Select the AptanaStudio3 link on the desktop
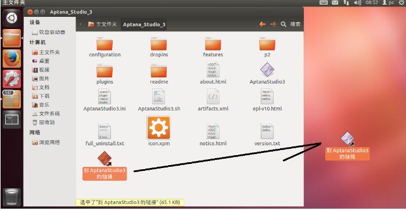The height and width of the screenshot is (211, 406). (347, 146)
